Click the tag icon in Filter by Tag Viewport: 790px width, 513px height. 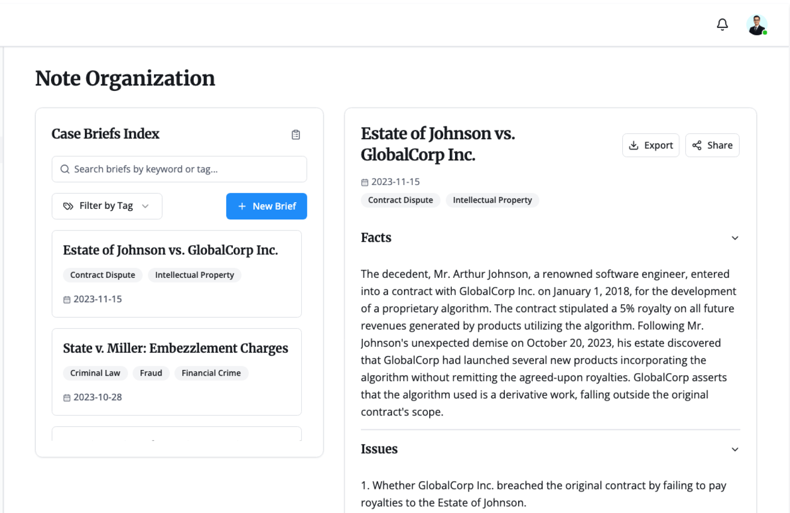[68, 206]
